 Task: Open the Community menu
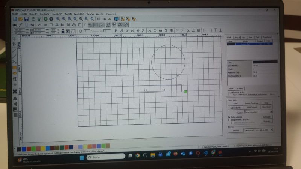tap(112, 14)
